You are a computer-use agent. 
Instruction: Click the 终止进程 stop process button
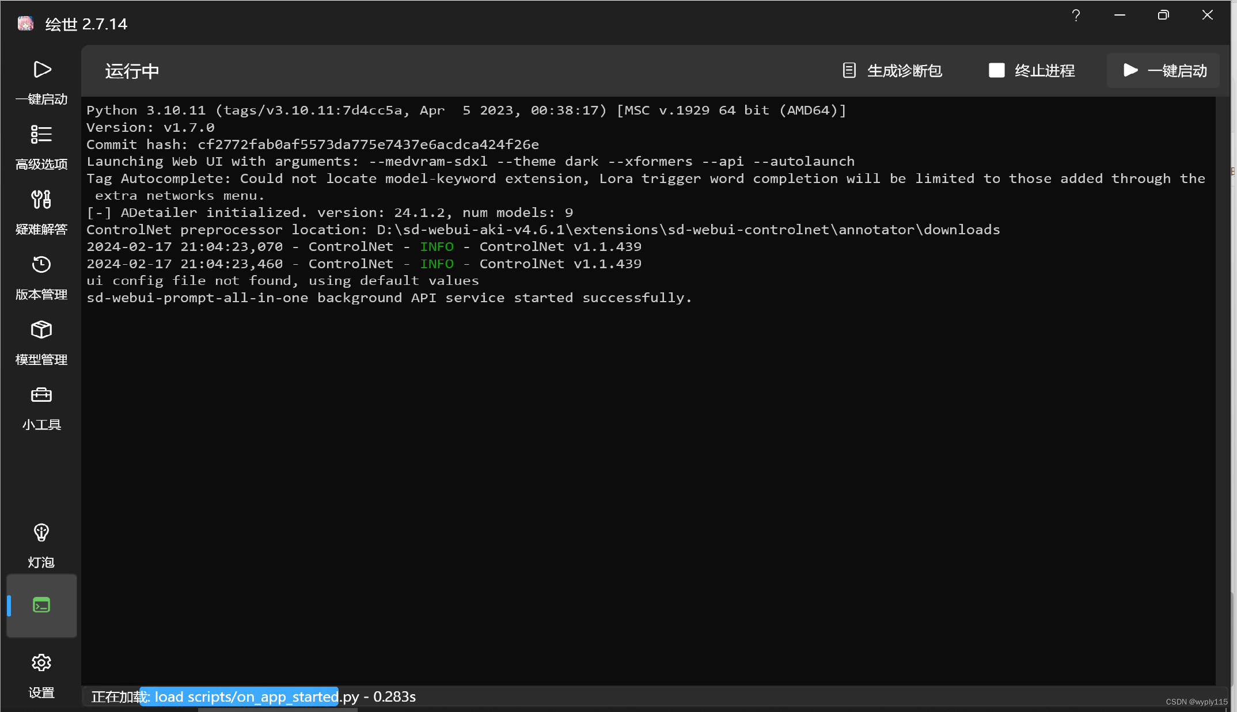pos(1032,71)
